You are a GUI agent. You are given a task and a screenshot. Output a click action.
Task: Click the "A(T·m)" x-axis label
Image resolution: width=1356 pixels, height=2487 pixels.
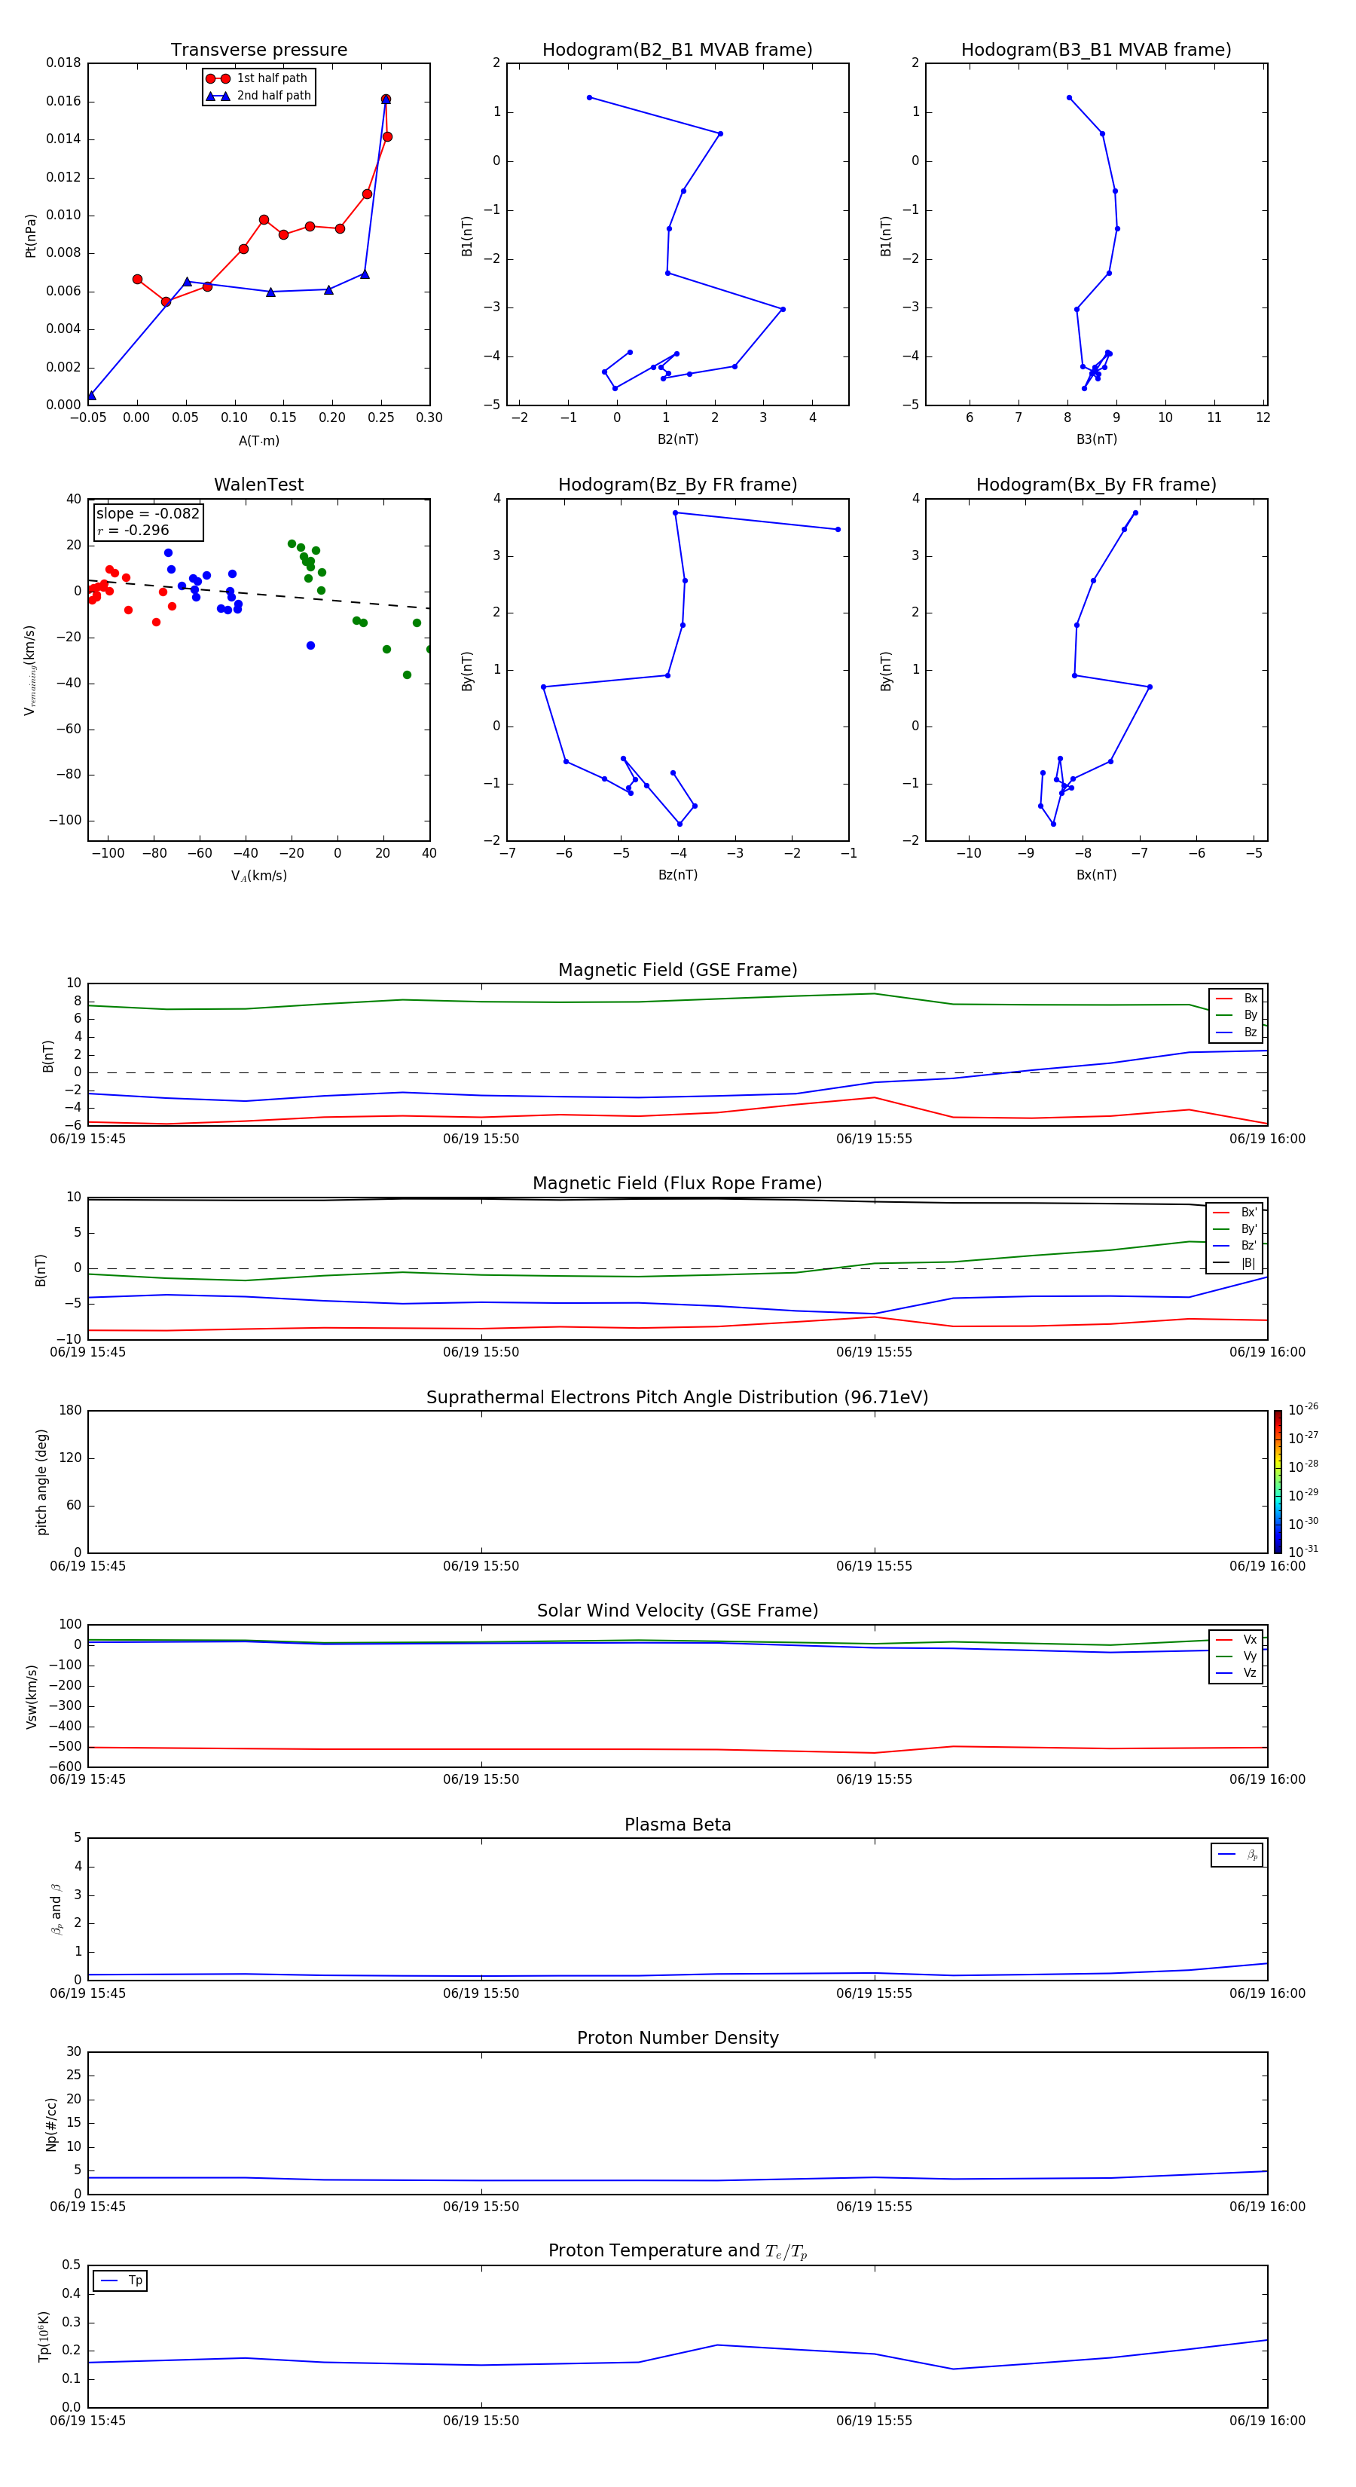click(258, 441)
